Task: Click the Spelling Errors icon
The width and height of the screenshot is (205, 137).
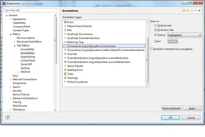Action: point(65,70)
